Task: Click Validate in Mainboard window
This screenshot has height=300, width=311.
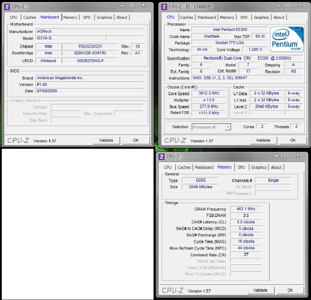Action: click(106, 140)
